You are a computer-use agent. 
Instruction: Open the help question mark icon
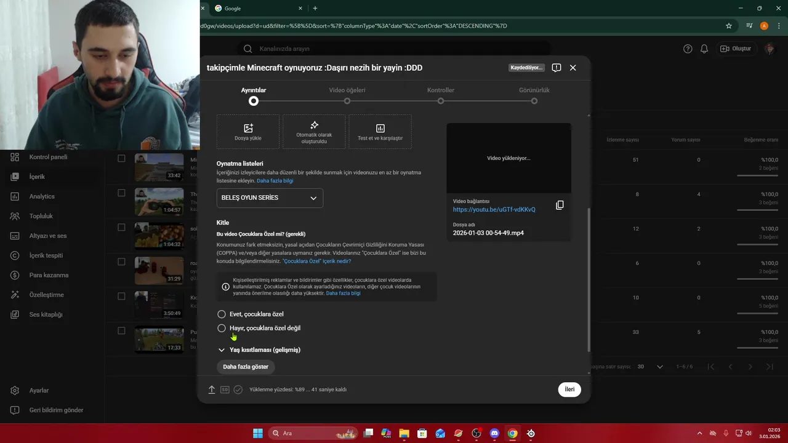tap(688, 49)
